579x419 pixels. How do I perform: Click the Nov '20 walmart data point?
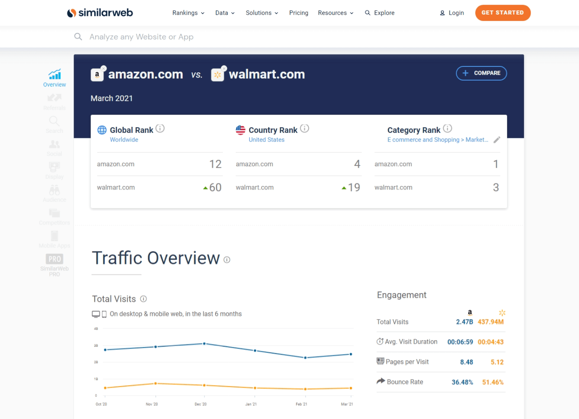click(156, 383)
